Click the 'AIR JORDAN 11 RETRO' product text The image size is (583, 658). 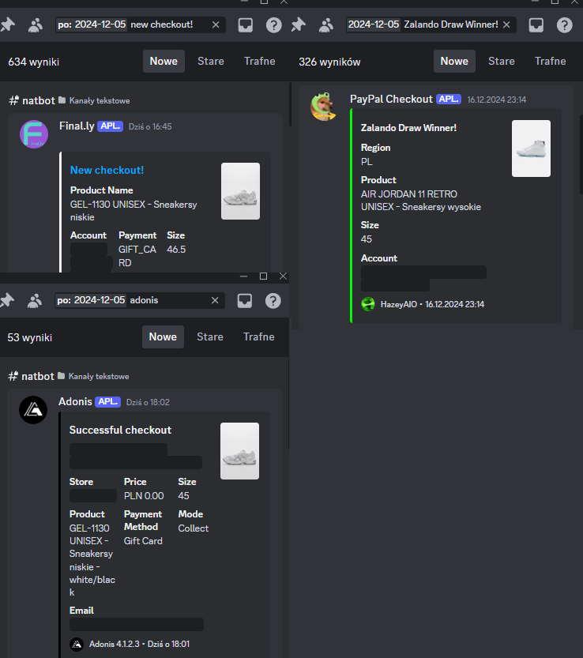coord(409,194)
